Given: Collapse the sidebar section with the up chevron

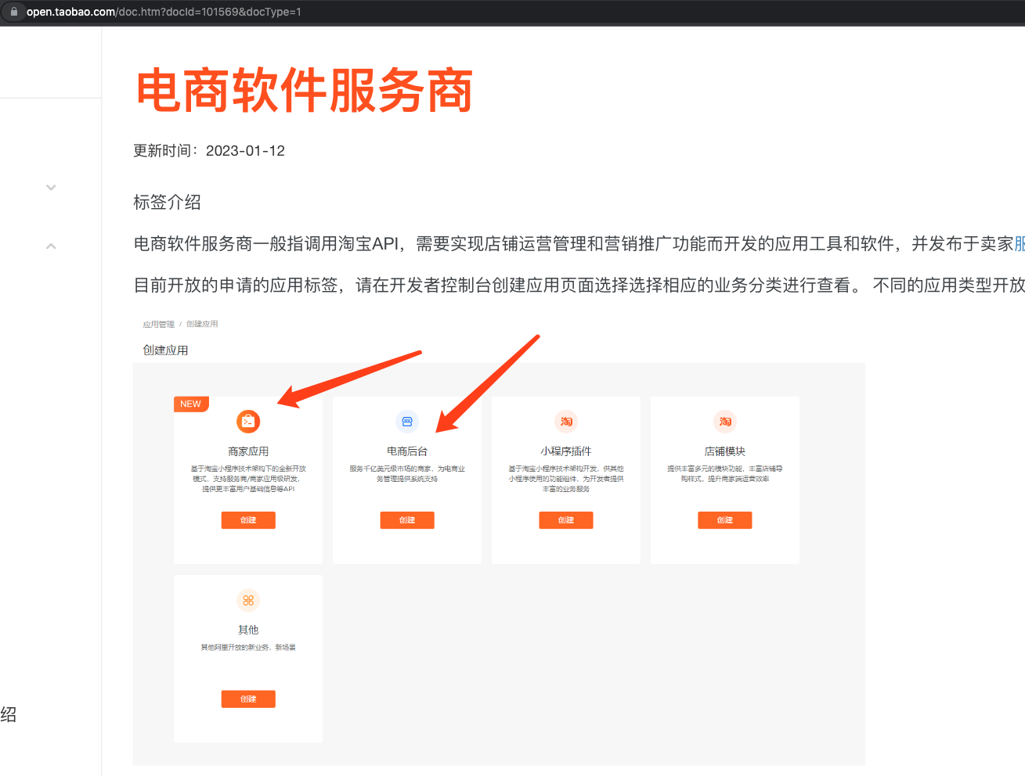Looking at the screenshot, I should (51, 246).
